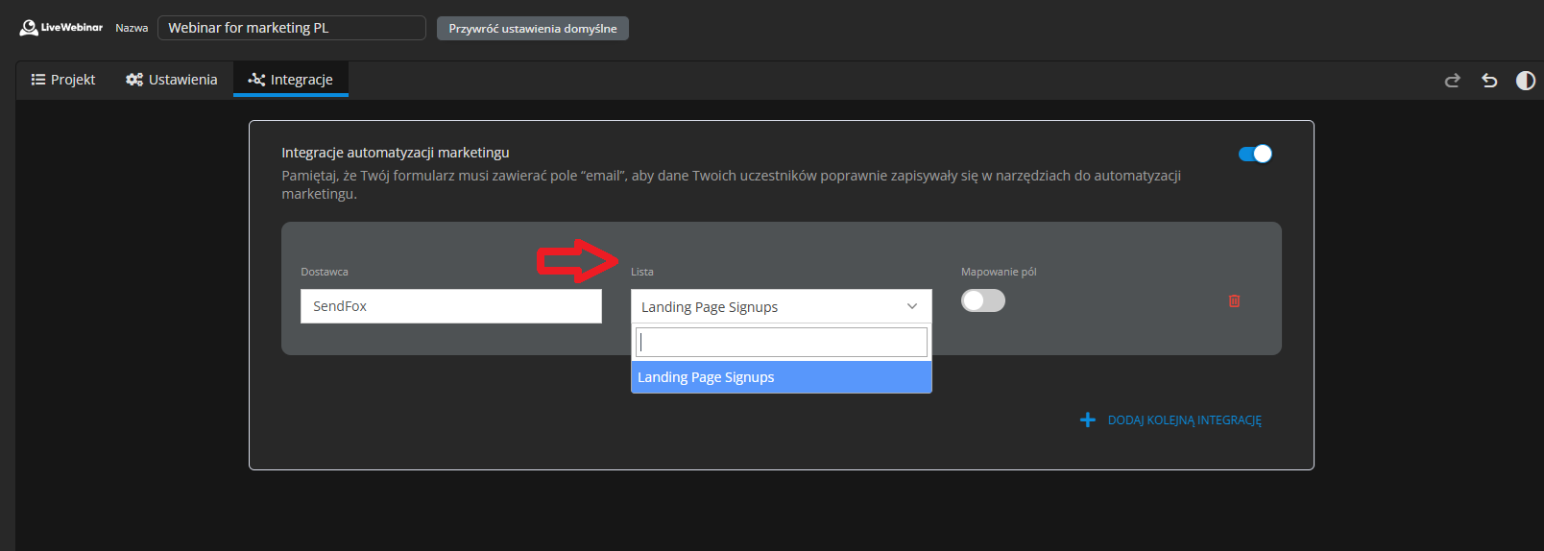The image size is (1544, 551).
Task: Click the LiveWebinar logo
Action: (60, 28)
